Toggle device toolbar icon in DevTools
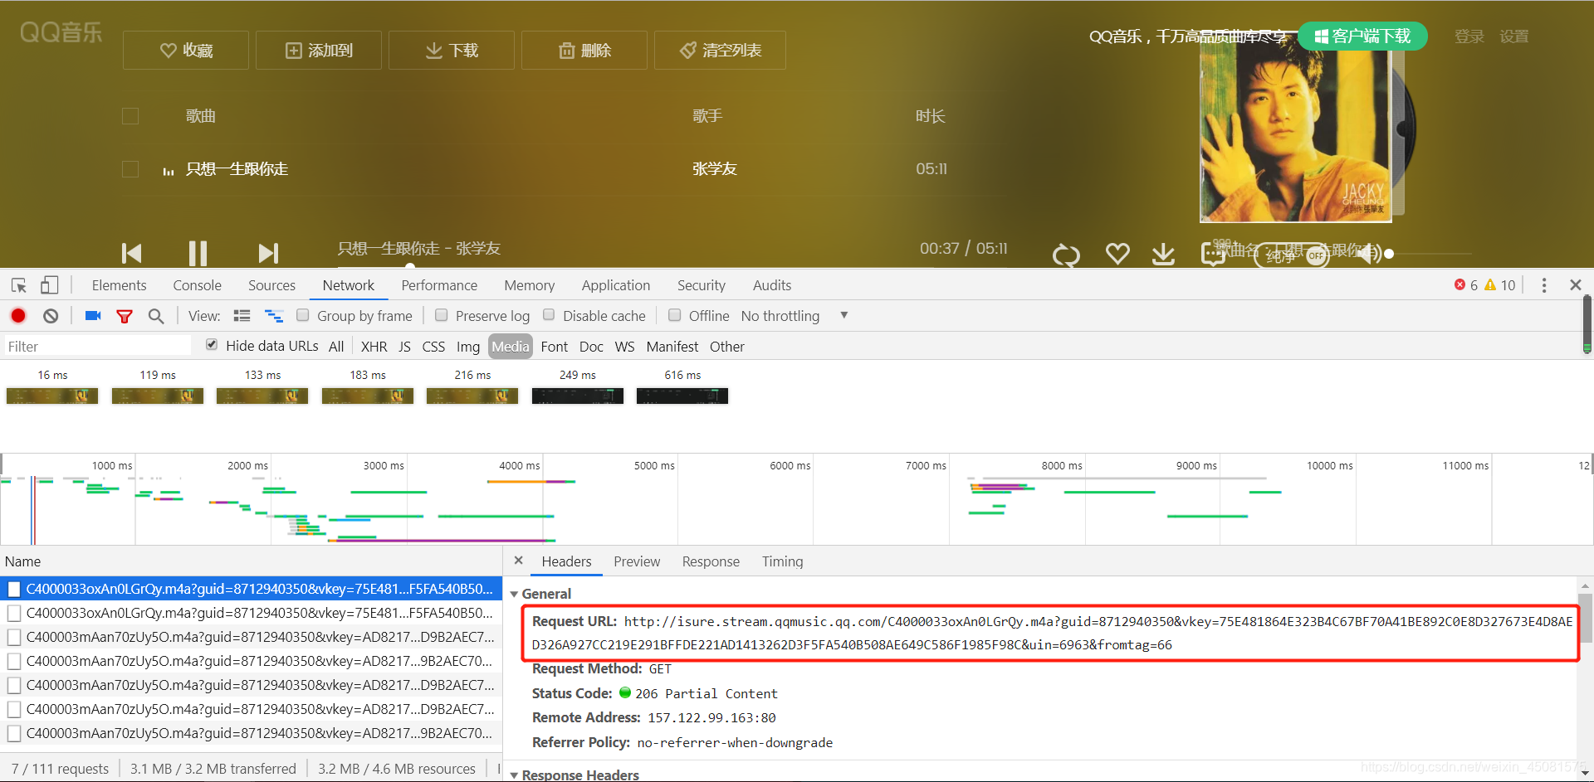The height and width of the screenshot is (782, 1594). 49,285
